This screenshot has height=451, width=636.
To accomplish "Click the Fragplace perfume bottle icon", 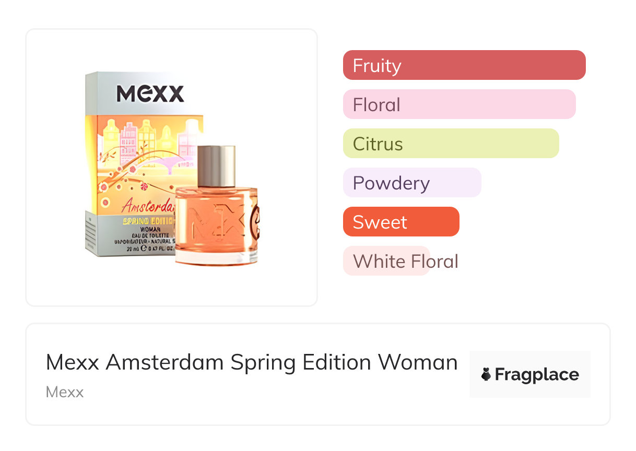I will click(x=486, y=375).
